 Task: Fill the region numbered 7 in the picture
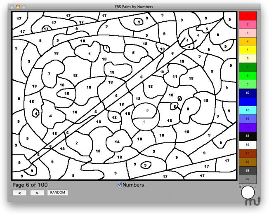coord(50,74)
